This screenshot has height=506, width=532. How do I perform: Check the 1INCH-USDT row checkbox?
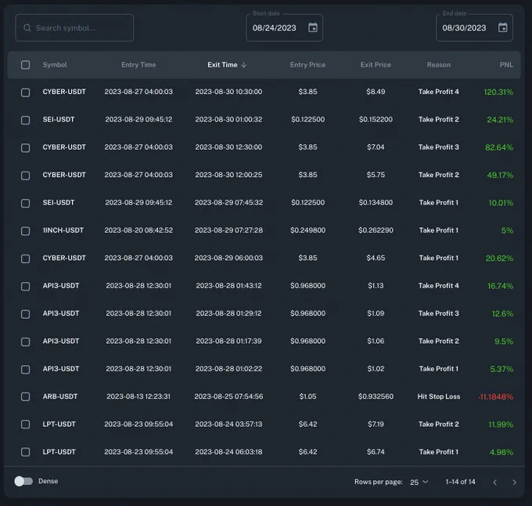pos(26,231)
